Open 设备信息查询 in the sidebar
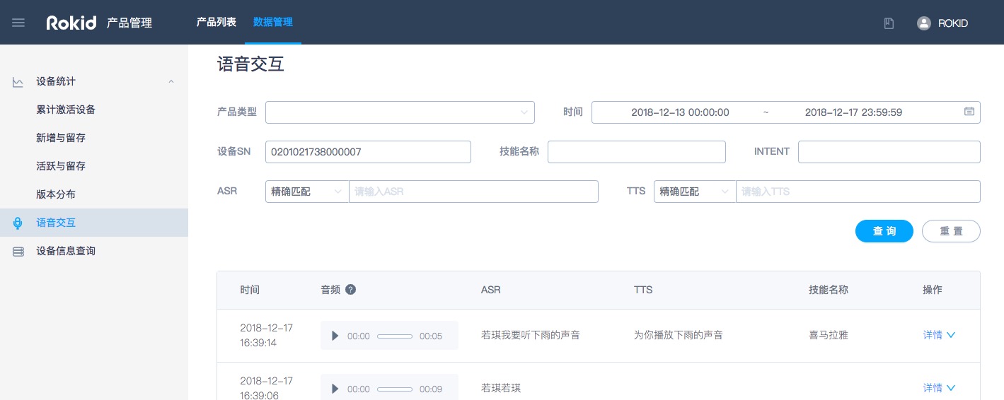Viewport: 1004px width, 400px height. click(x=66, y=251)
